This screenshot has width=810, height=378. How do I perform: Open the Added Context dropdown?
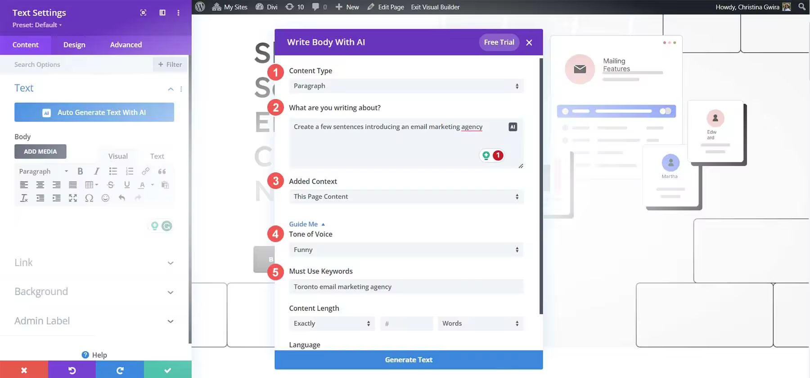[x=406, y=197]
